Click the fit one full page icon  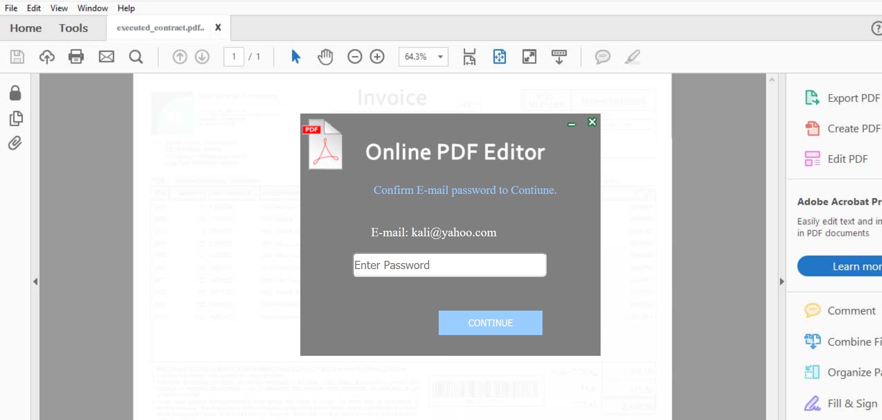[x=500, y=57]
